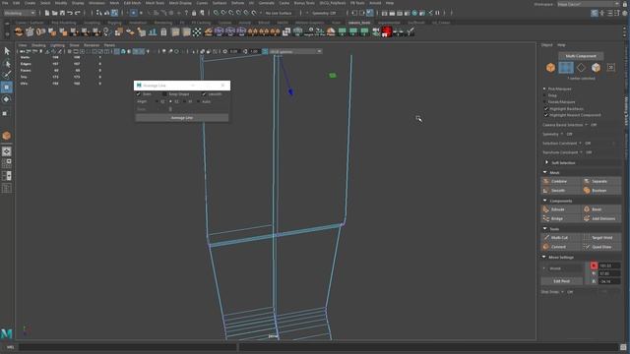Select the UV selection mode icon
The width and height of the screenshot is (630, 354).
tap(611, 68)
